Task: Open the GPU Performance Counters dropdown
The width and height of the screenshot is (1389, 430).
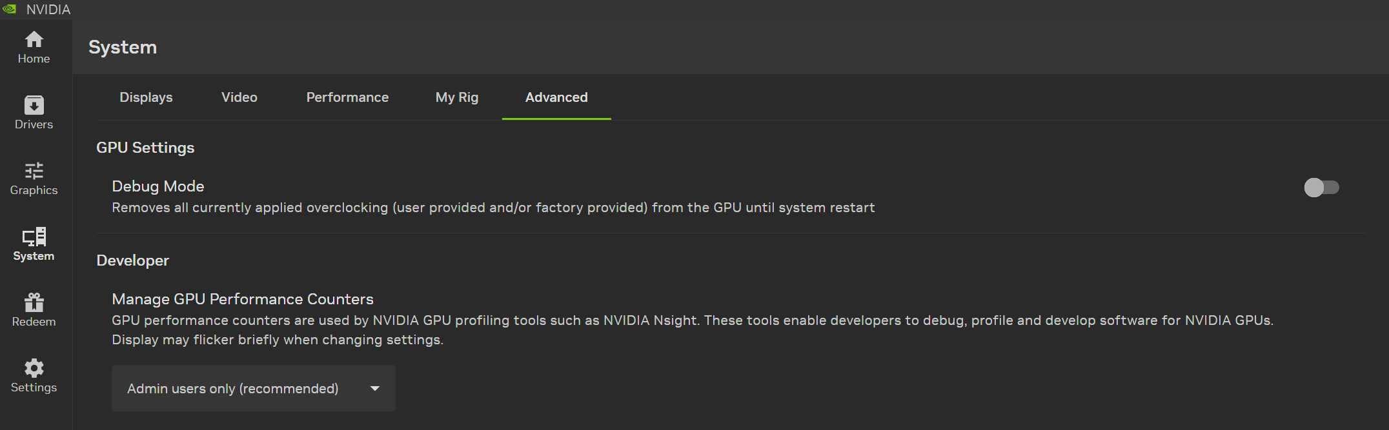Action: pos(253,388)
